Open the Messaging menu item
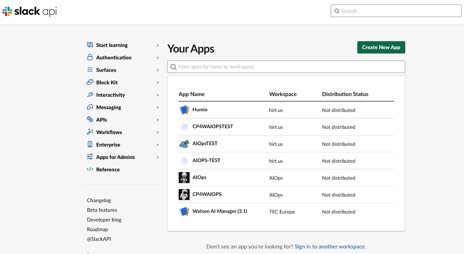Image resolution: width=464 pixels, height=254 pixels. (x=109, y=108)
